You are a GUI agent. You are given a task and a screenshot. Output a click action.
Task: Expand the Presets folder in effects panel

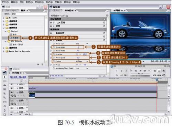[4, 18]
